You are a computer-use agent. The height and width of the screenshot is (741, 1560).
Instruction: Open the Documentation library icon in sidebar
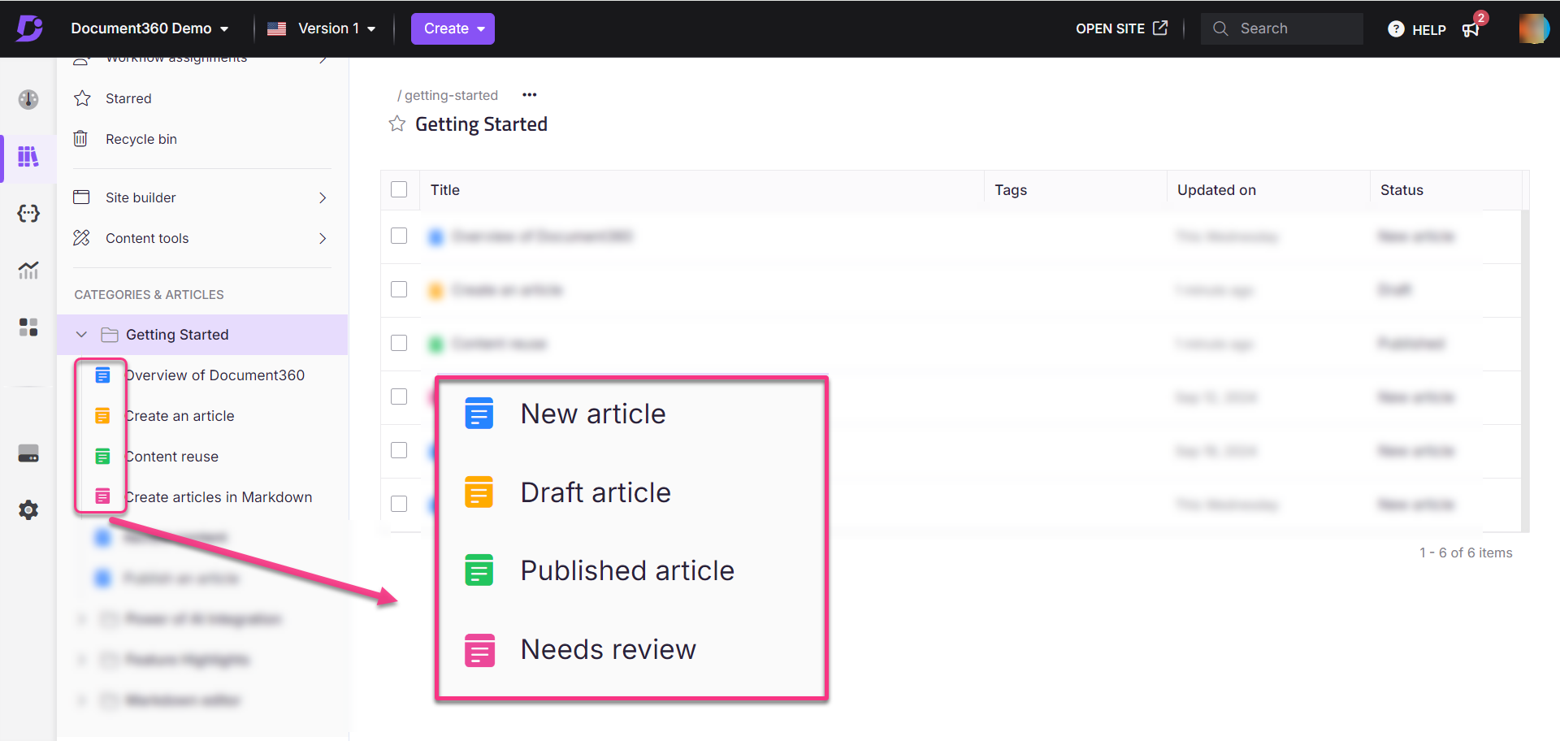28,156
